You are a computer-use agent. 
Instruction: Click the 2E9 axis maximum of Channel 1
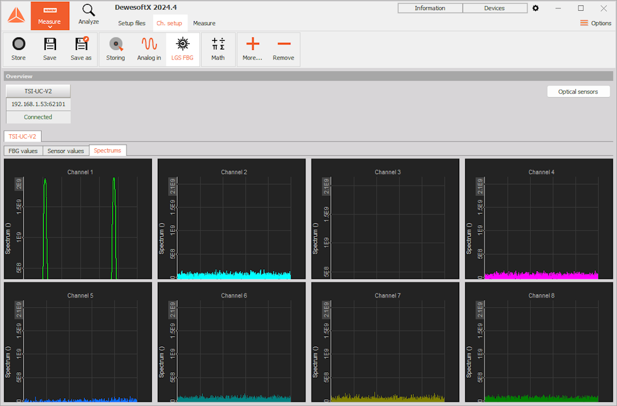19,184
